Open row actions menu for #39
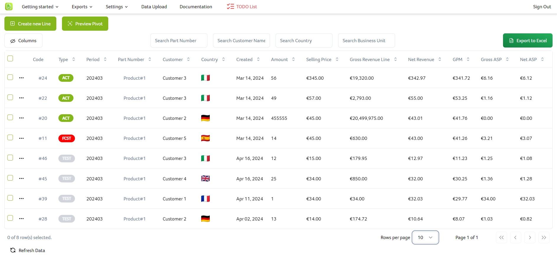 coord(22,199)
